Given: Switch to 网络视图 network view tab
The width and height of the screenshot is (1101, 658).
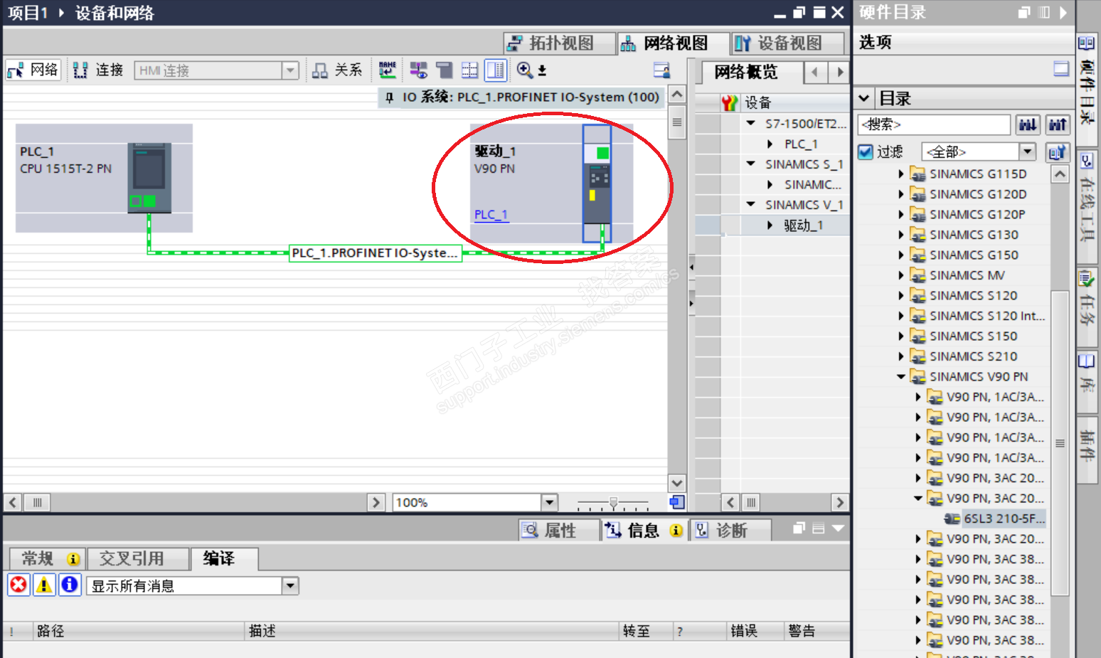Looking at the screenshot, I should pyautogui.click(x=674, y=43).
